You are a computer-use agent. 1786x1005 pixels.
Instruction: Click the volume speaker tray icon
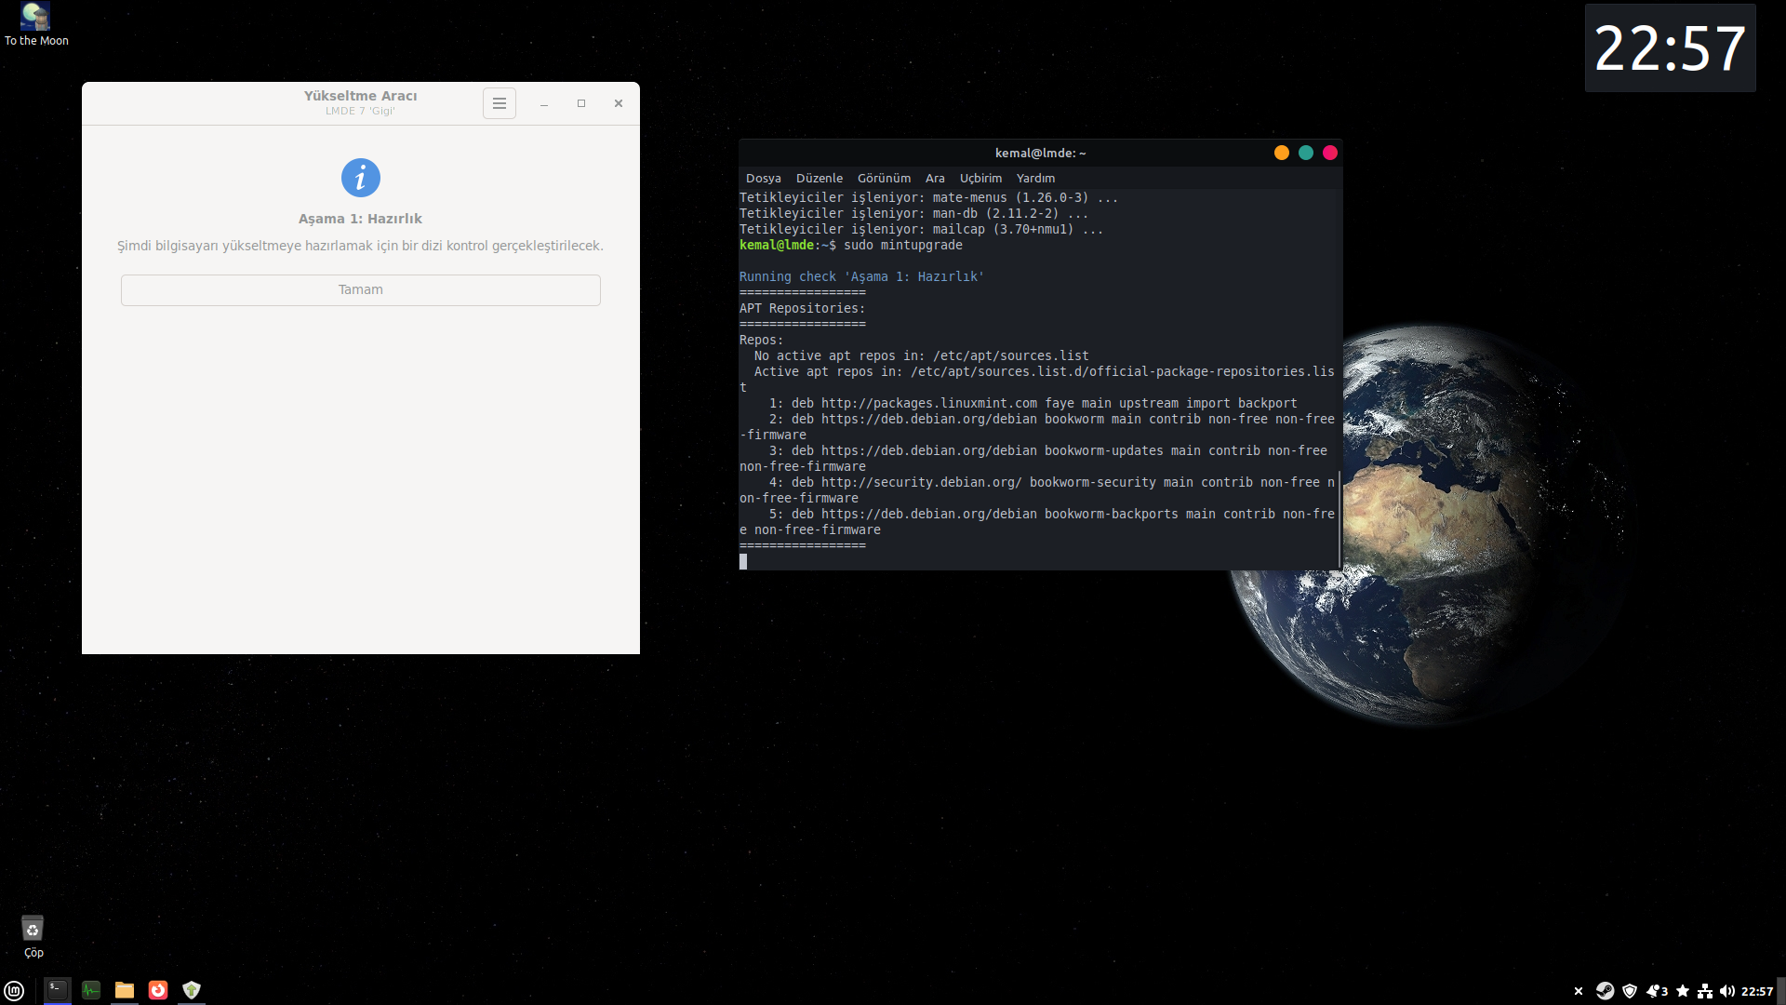coord(1727,991)
